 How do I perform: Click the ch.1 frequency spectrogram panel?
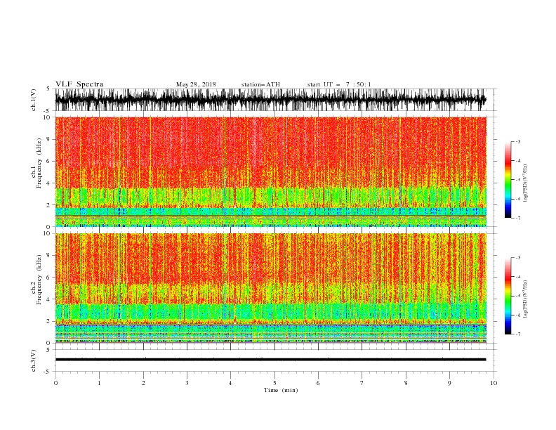click(270, 171)
